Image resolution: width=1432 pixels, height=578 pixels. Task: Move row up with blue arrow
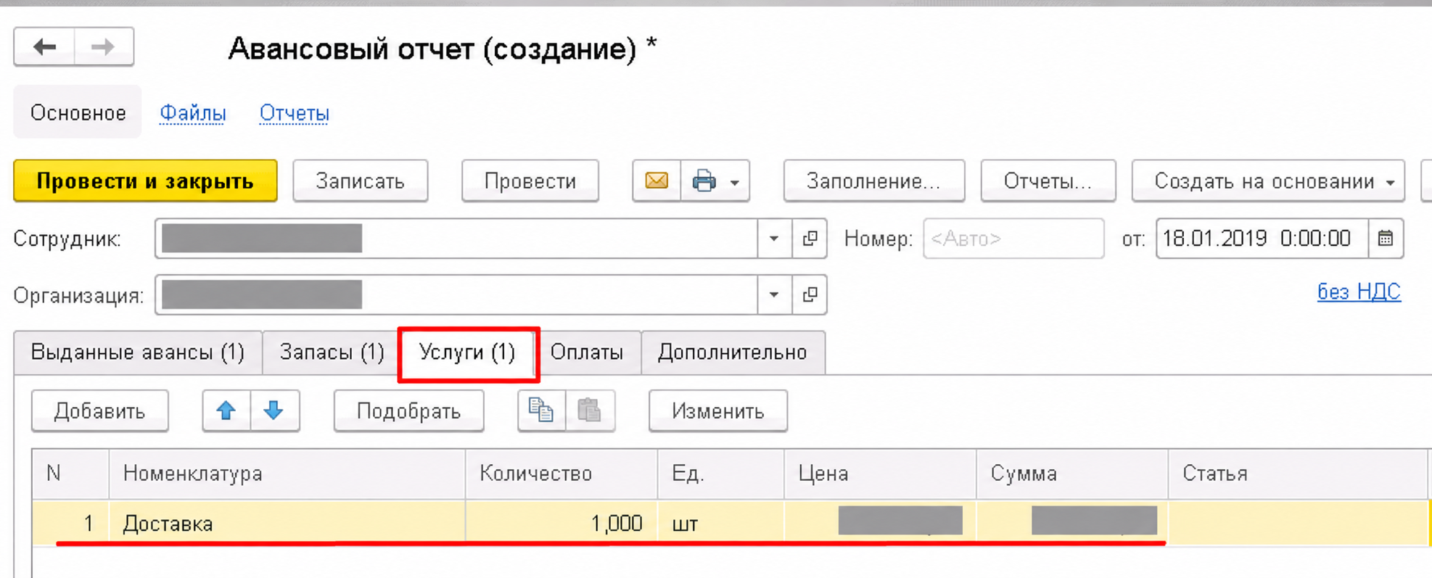tap(226, 410)
